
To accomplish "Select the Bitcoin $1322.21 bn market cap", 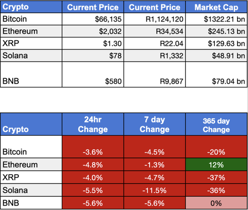I will (x=216, y=19).
